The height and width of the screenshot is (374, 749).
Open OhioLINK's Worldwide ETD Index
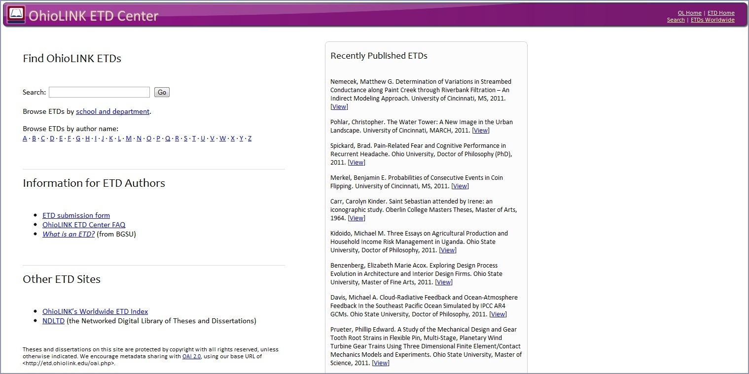pos(94,311)
